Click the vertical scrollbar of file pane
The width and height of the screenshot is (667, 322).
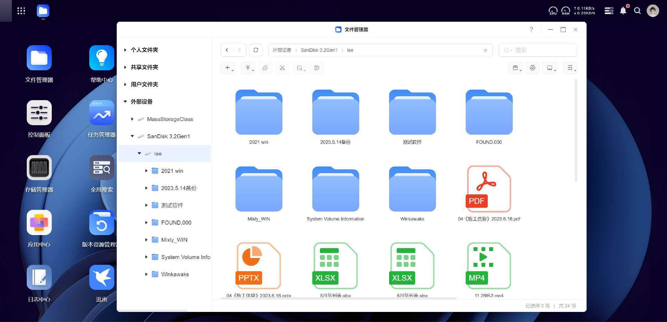pyautogui.click(x=576, y=130)
